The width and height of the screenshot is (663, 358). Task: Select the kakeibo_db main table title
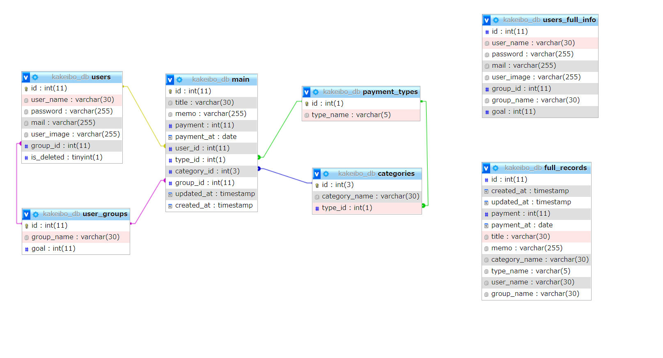point(221,79)
